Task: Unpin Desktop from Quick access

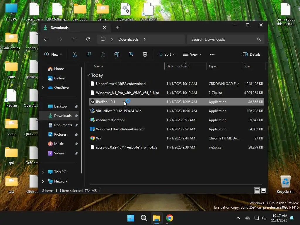Action: [x=76, y=106]
